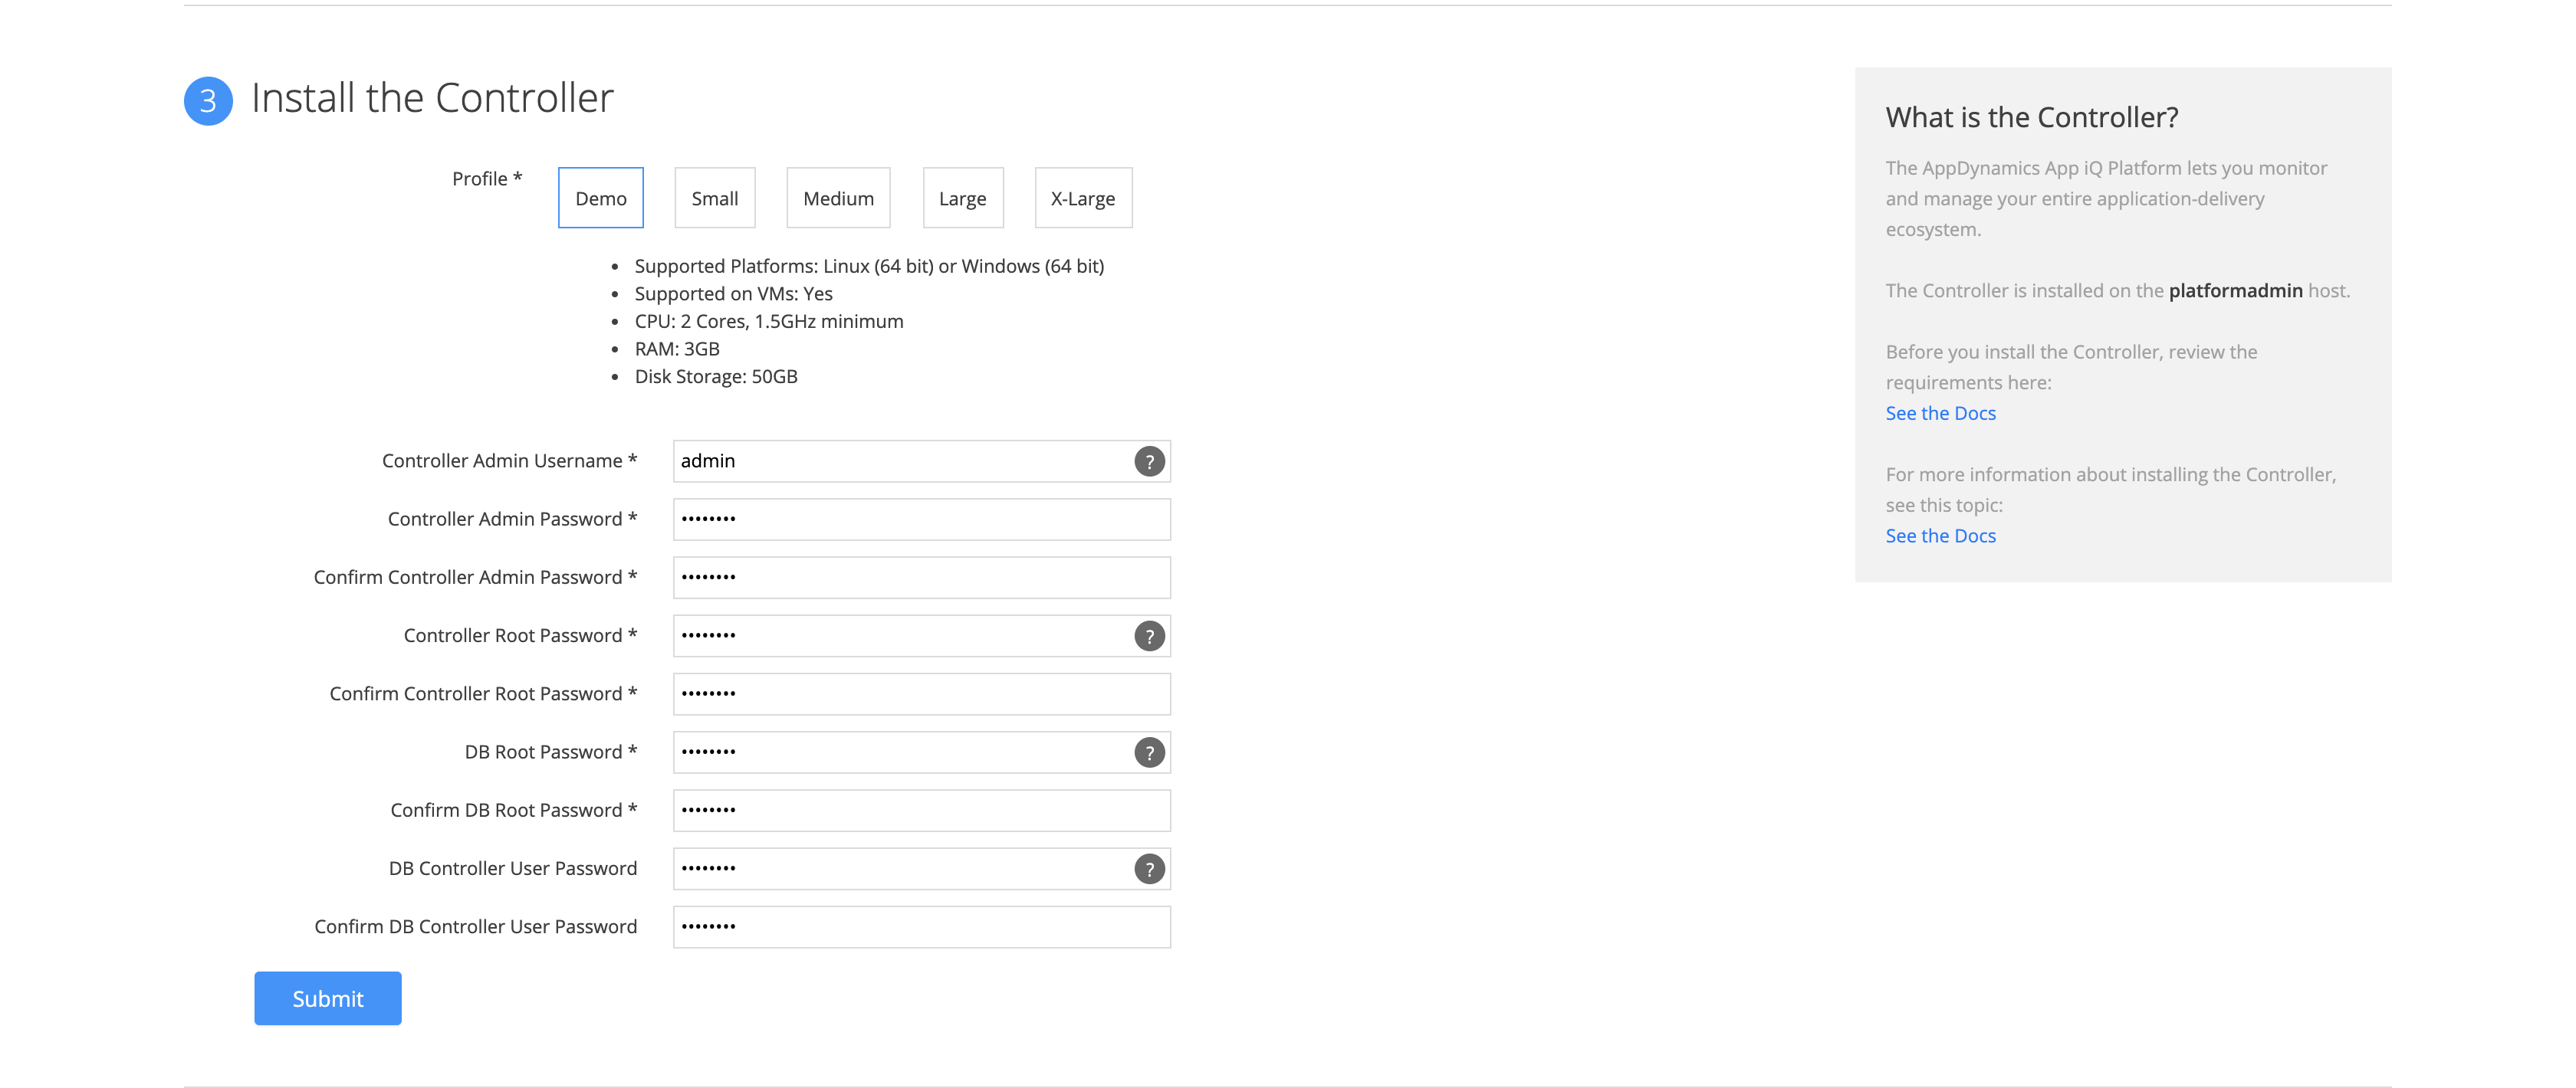Choose the X-Large profile
2576x1088 pixels.
[x=1083, y=198]
